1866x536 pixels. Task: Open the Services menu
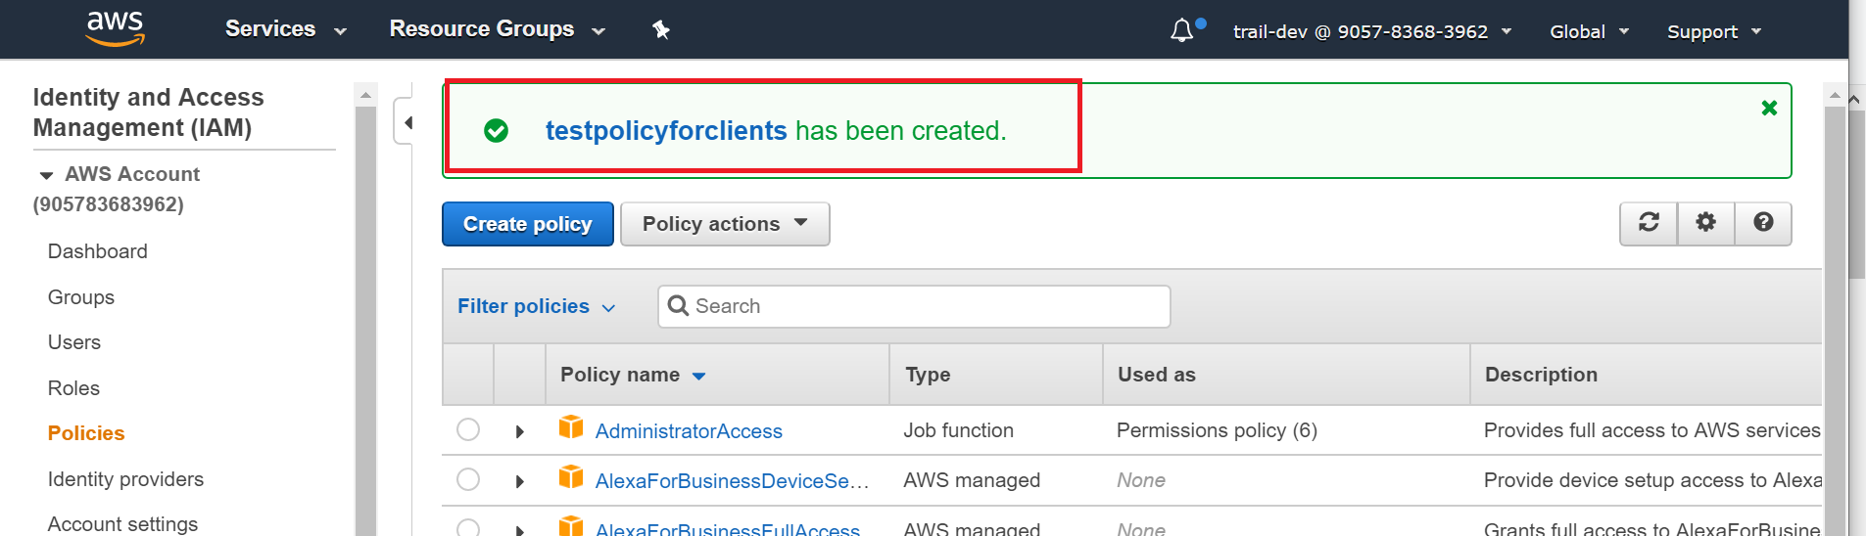(285, 29)
